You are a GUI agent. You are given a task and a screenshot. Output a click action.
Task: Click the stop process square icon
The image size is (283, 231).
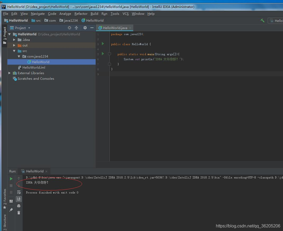11,186
